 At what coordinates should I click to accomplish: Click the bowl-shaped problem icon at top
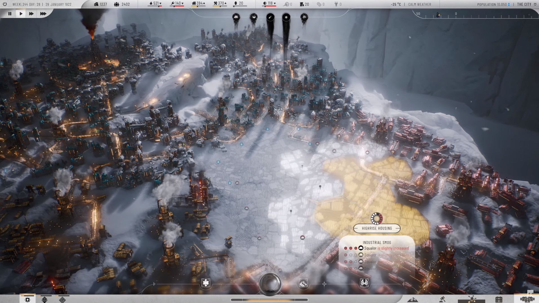pos(254,17)
